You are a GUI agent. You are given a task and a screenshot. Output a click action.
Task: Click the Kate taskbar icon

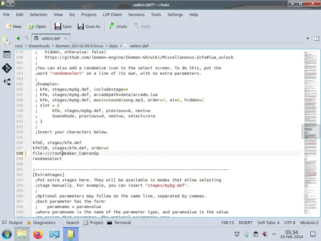[x=71, y=234]
